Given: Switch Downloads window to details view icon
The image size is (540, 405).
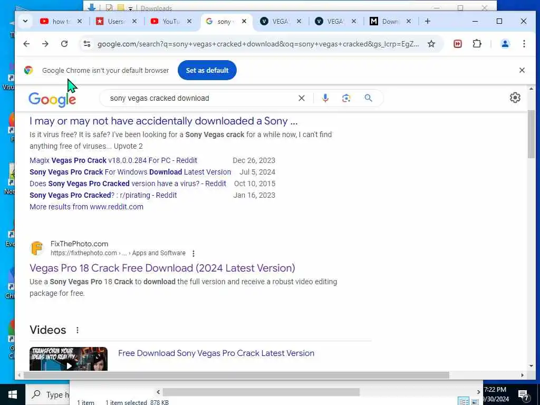Looking at the screenshot, I should (x=464, y=401).
